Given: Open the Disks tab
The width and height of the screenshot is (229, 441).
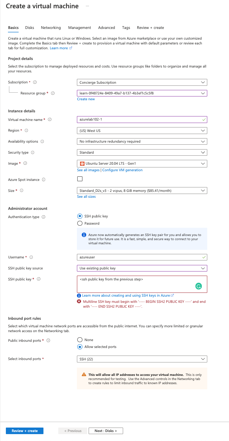Looking at the screenshot, I should [x=30, y=28].
